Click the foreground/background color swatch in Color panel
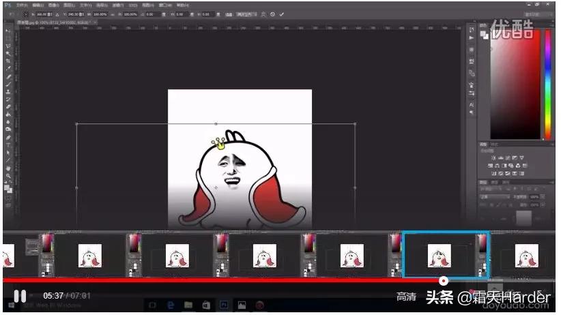Viewport: 561px width, 315px height. tap(485, 34)
